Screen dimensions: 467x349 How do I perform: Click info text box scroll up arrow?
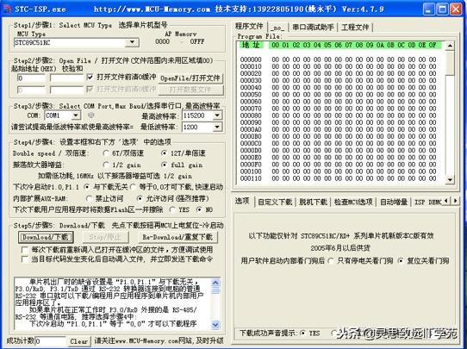click(215, 282)
